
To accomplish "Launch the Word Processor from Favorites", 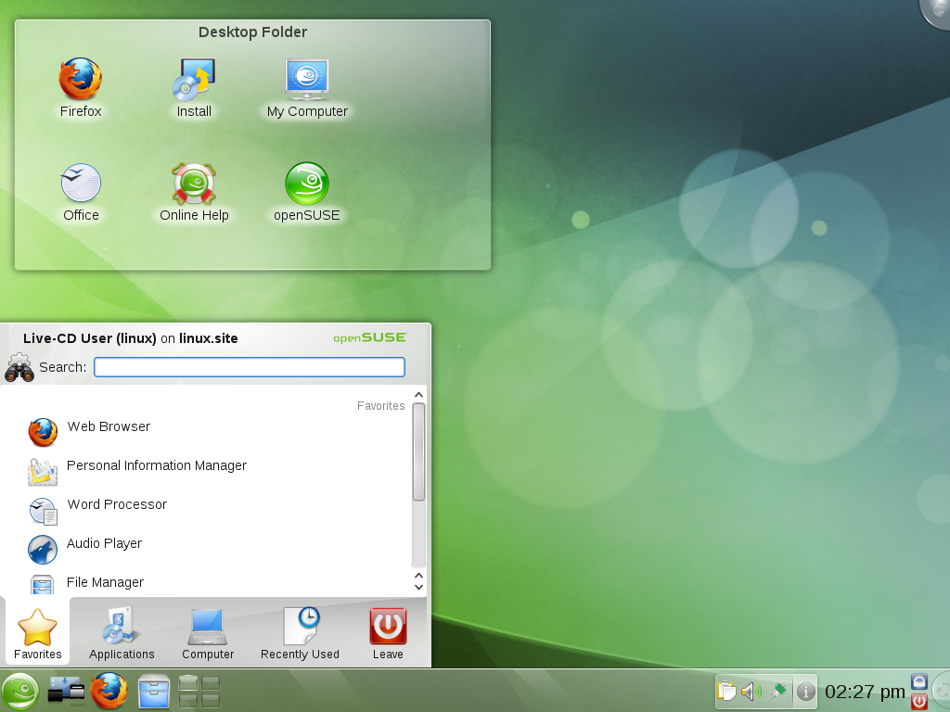I will (116, 504).
